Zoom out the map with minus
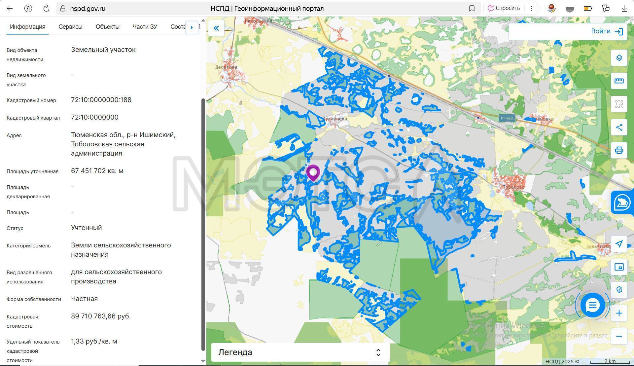This screenshot has height=366, width=634. 619,336
